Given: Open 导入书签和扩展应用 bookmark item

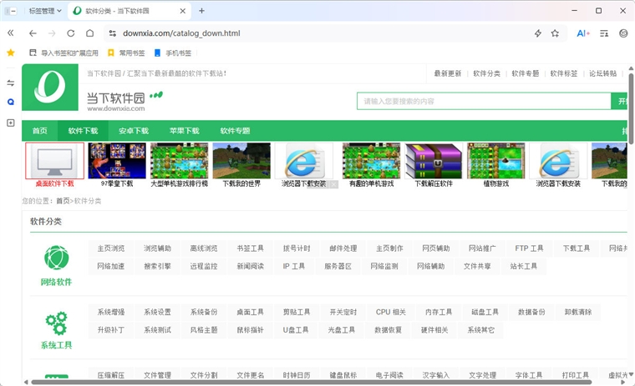Looking at the screenshot, I should 64,53.
